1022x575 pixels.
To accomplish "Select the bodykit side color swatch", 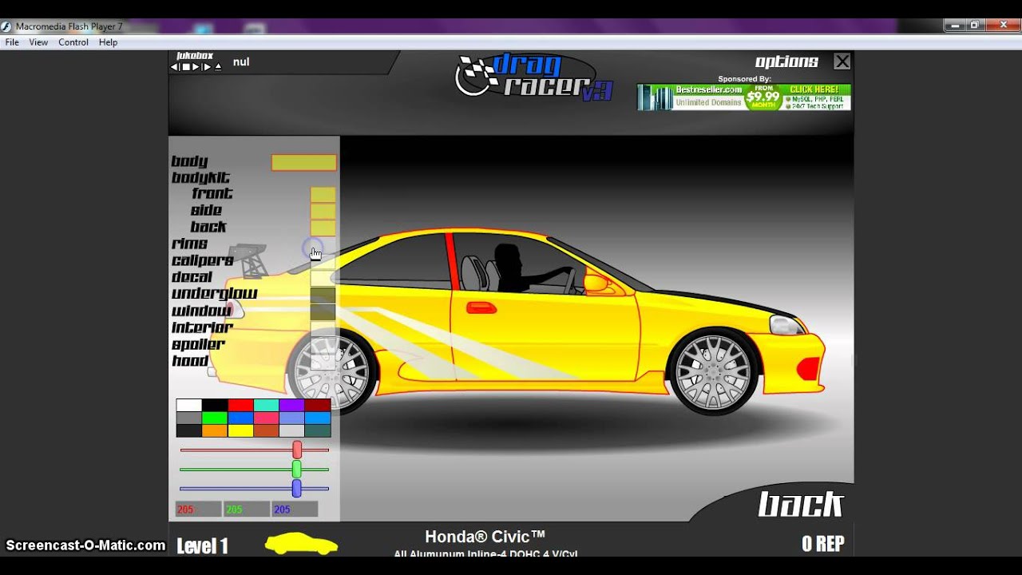I will point(323,212).
